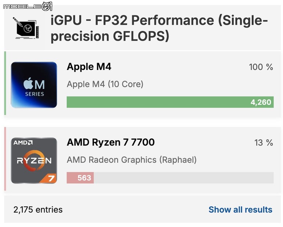This screenshot has width=283, height=227.
Task: Click the green 4,260 score bar
Action: tap(170, 102)
